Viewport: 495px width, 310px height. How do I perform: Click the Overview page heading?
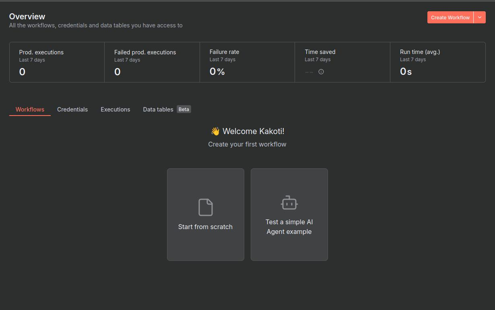tap(27, 17)
